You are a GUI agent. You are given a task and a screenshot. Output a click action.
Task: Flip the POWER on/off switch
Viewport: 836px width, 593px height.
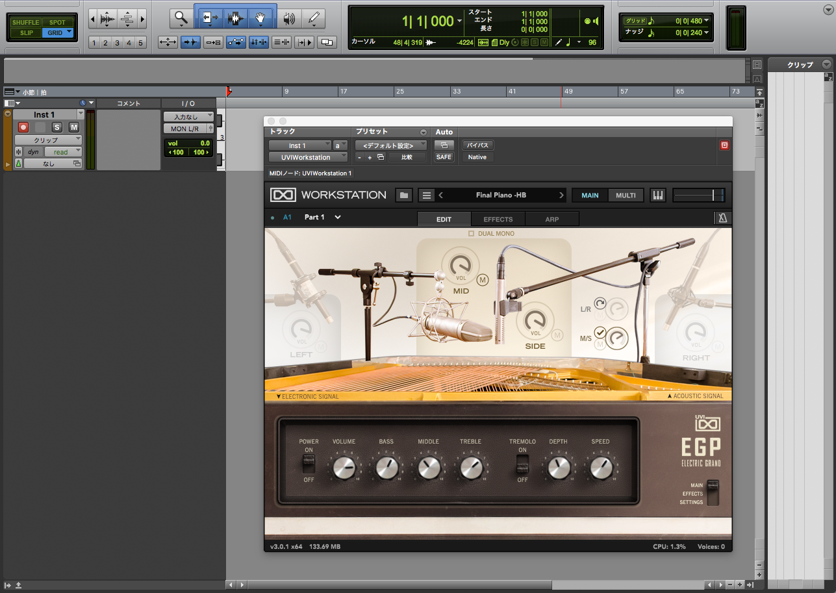click(x=309, y=463)
